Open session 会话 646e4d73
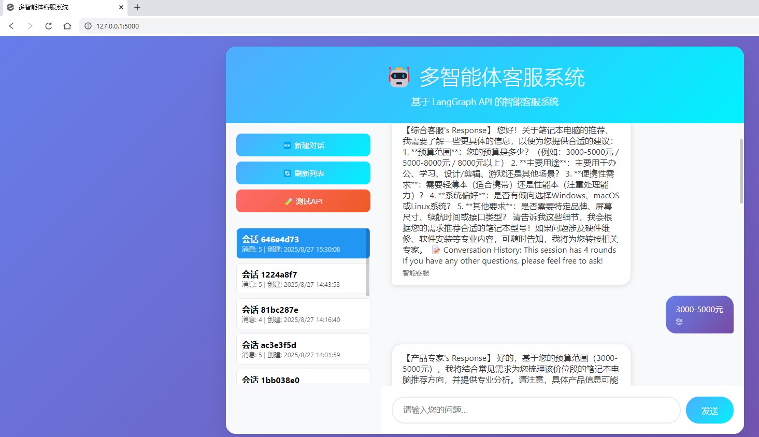This screenshot has height=437, width=759. [x=302, y=243]
